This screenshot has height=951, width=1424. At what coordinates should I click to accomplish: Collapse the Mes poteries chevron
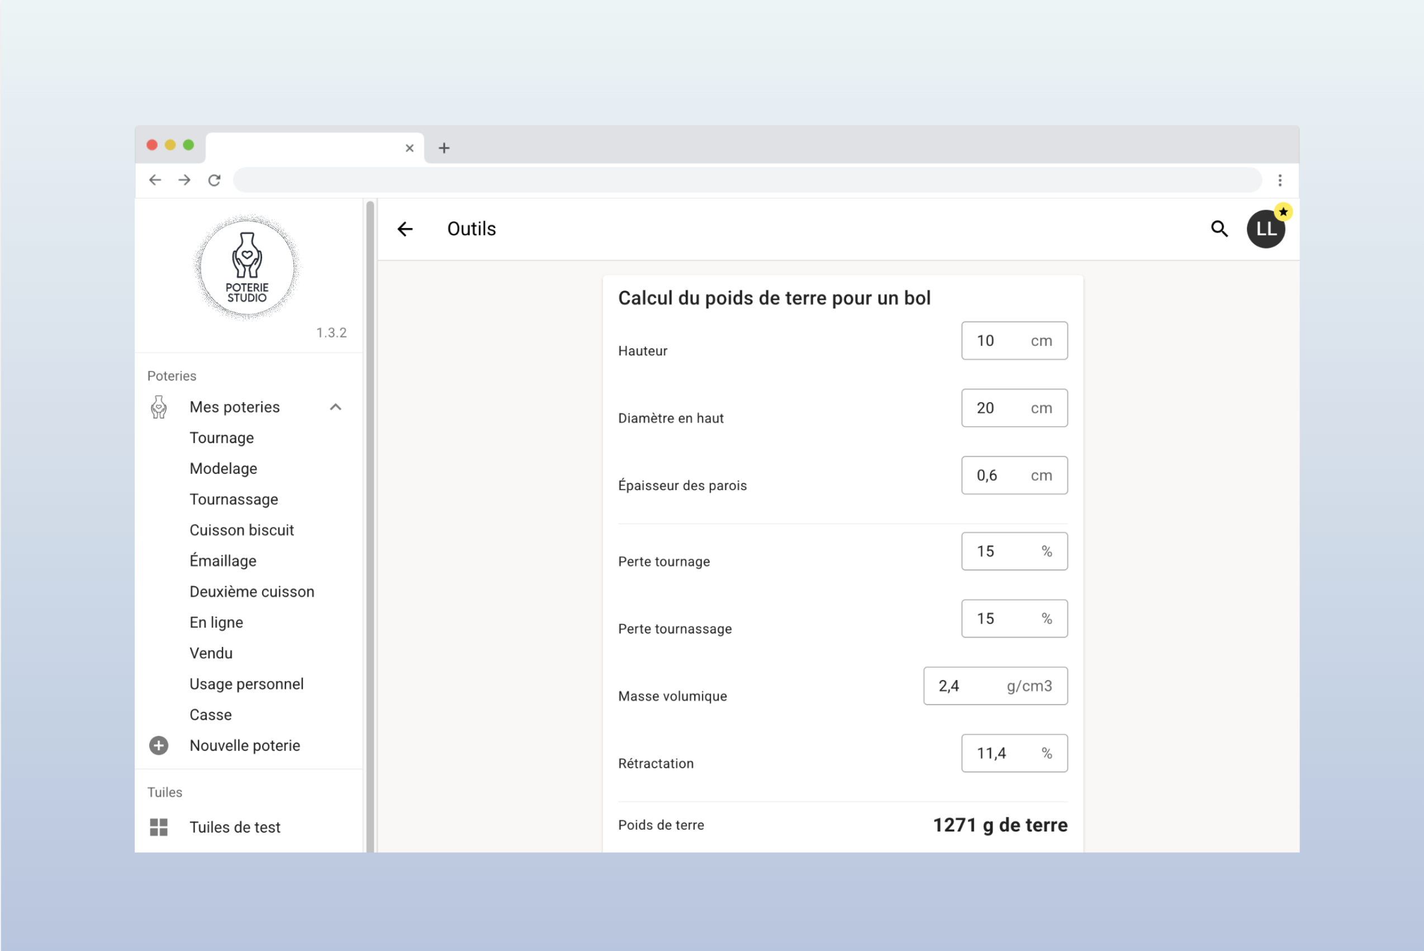[335, 407]
